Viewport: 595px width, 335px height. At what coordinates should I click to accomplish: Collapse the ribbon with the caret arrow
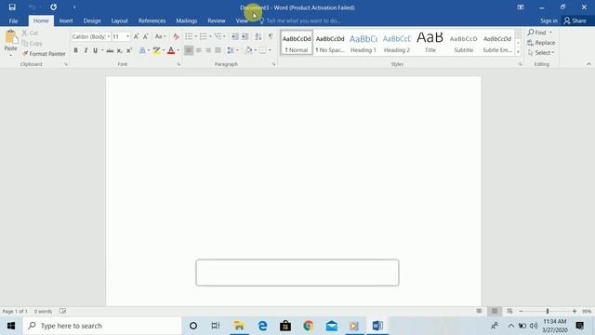click(588, 64)
